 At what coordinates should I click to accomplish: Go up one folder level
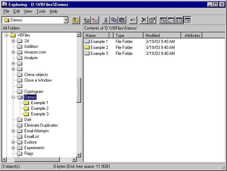click(x=76, y=20)
